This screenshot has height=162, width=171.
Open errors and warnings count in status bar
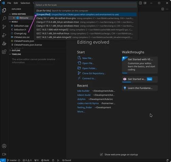(x=27, y=160)
